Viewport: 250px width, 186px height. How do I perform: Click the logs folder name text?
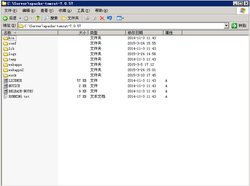coord(13,54)
